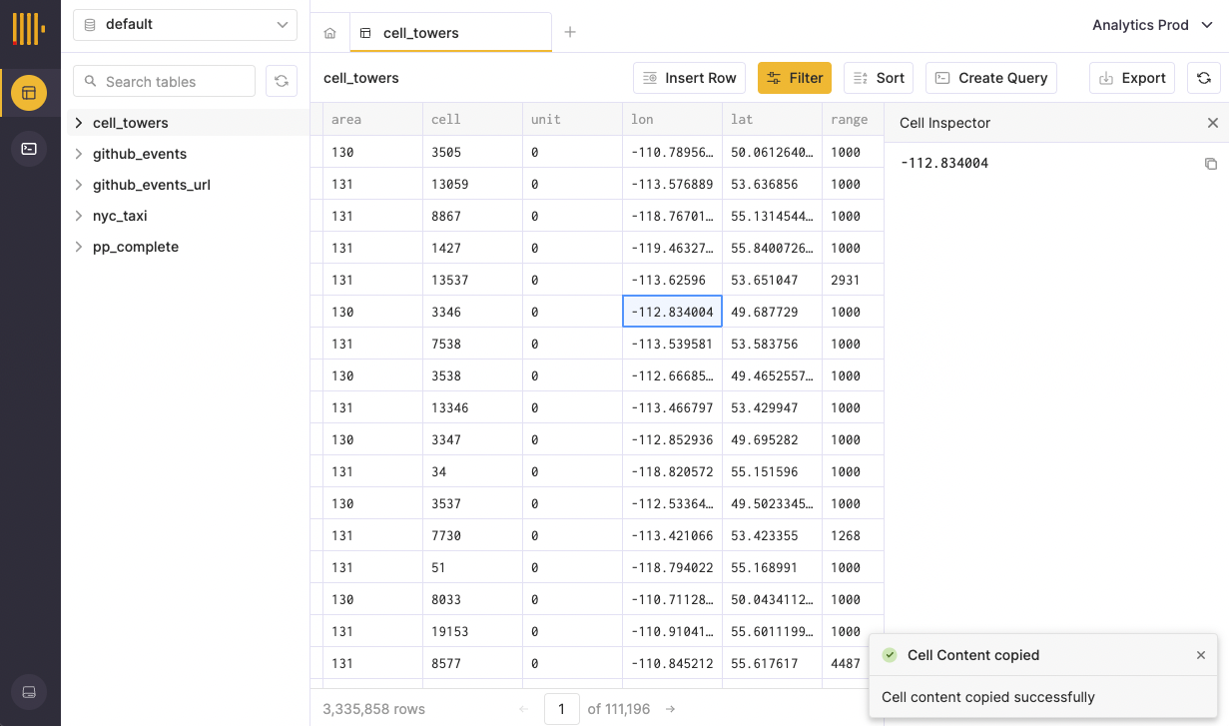Refresh table data in the toolbar
This screenshot has height=726, width=1229.
point(1203,78)
